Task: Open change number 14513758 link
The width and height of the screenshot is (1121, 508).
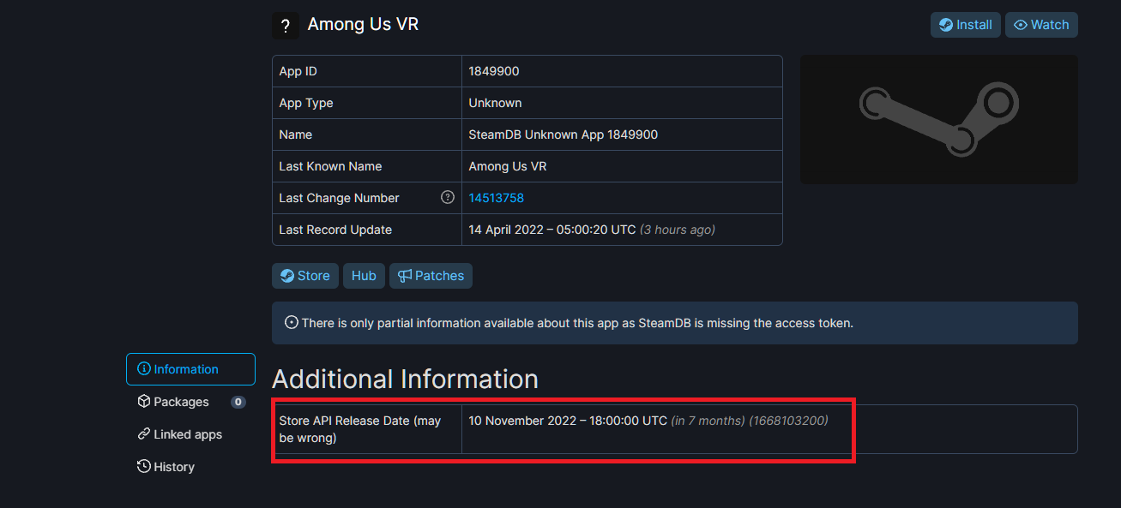Action: [496, 198]
